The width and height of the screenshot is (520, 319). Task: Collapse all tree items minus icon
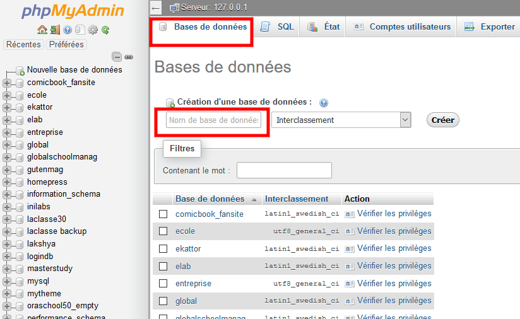click(x=117, y=57)
